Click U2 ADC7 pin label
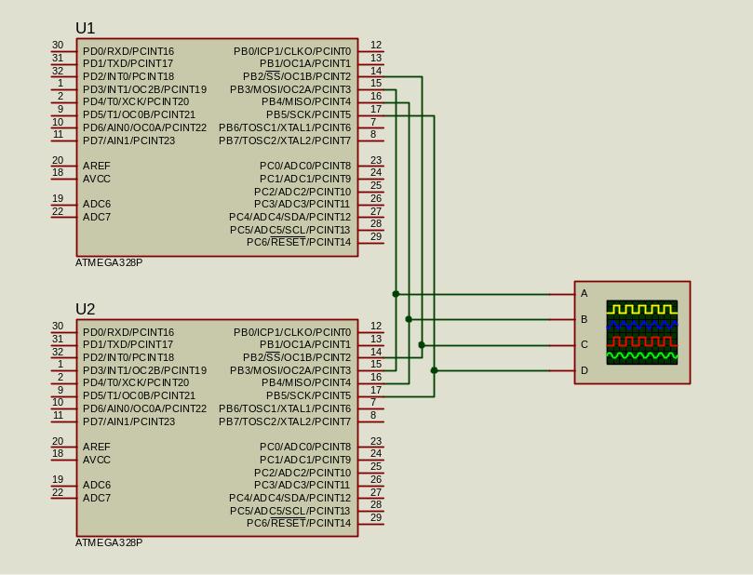The height and width of the screenshot is (575, 753). [x=97, y=498]
